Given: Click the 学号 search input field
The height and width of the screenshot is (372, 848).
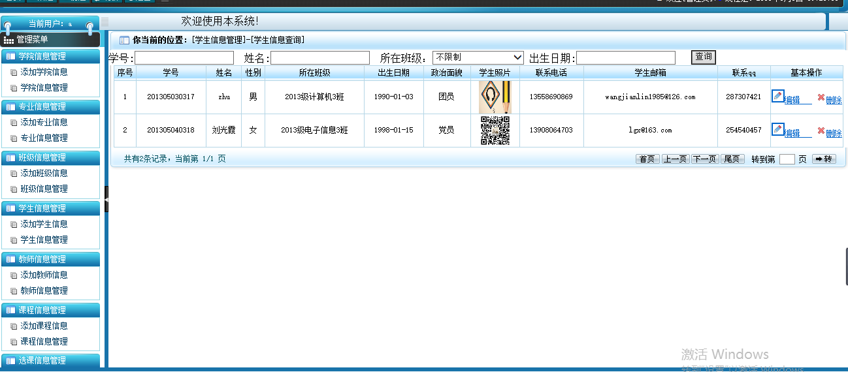Looking at the screenshot, I should [184, 58].
